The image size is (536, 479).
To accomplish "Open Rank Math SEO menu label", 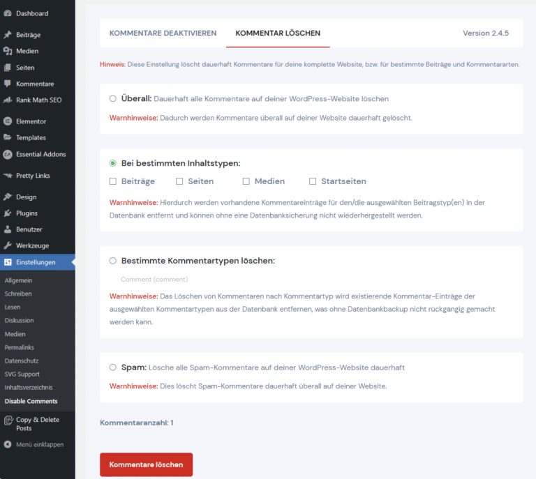I will (39, 100).
